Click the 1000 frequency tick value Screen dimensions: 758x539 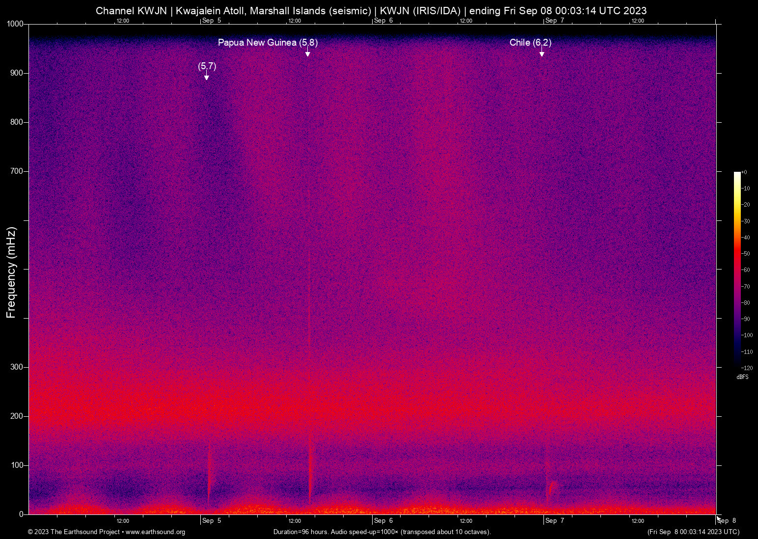(16, 23)
